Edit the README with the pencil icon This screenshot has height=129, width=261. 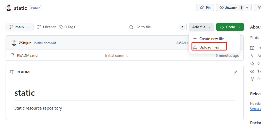(x=235, y=72)
